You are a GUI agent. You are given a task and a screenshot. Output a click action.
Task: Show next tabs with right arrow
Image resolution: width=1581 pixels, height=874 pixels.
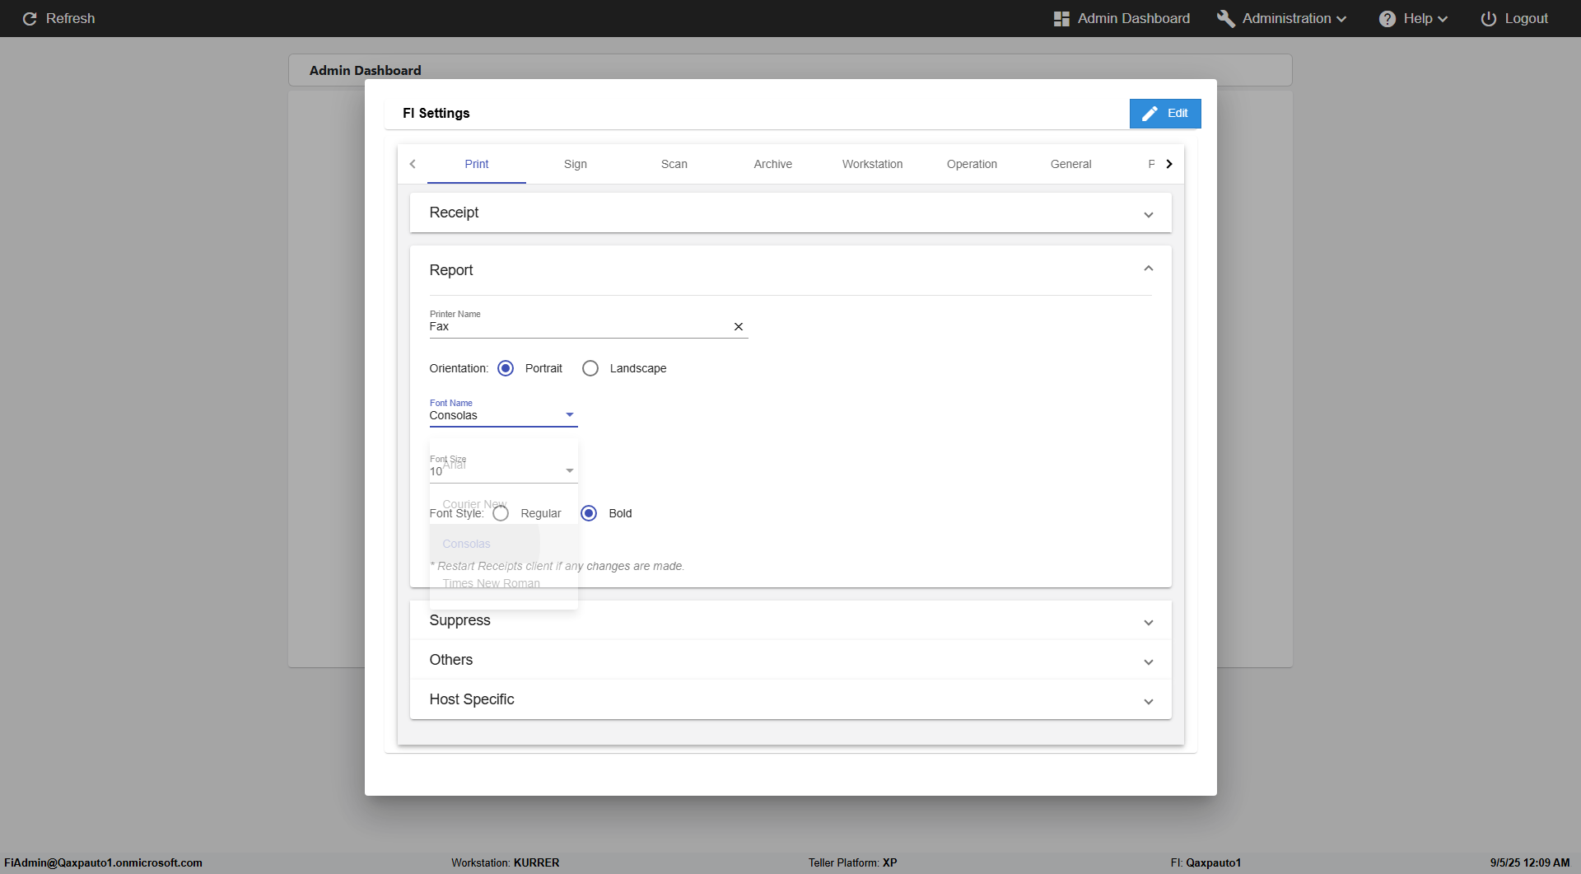[x=1168, y=164]
